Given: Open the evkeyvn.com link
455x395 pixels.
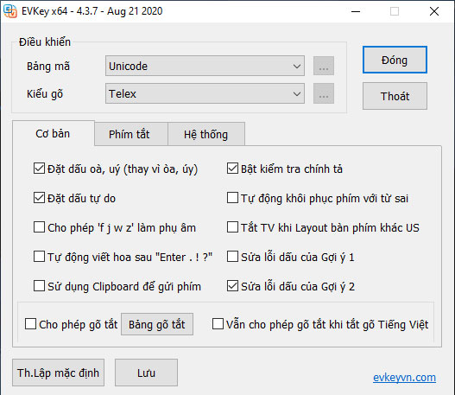Looking at the screenshot, I should pos(404,378).
